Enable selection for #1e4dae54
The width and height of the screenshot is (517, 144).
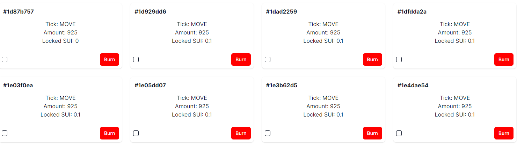[x=399, y=133]
